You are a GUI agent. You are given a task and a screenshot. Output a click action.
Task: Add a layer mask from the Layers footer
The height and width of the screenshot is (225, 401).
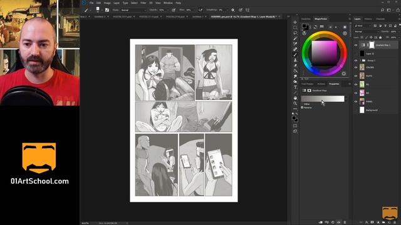[372, 222]
